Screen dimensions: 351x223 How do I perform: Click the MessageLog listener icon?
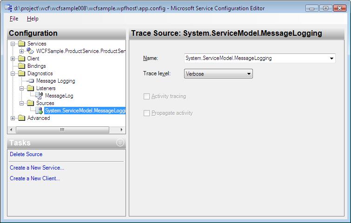tap(39, 96)
